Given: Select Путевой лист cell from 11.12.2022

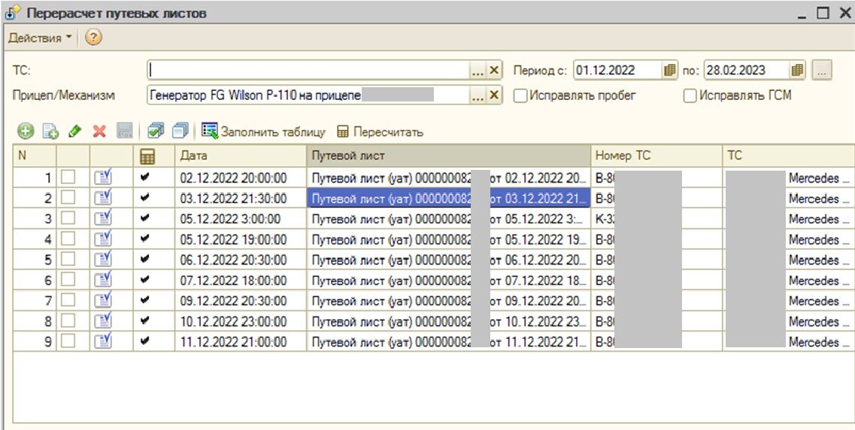Looking at the screenshot, I should pyautogui.click(x=449, y=342).
